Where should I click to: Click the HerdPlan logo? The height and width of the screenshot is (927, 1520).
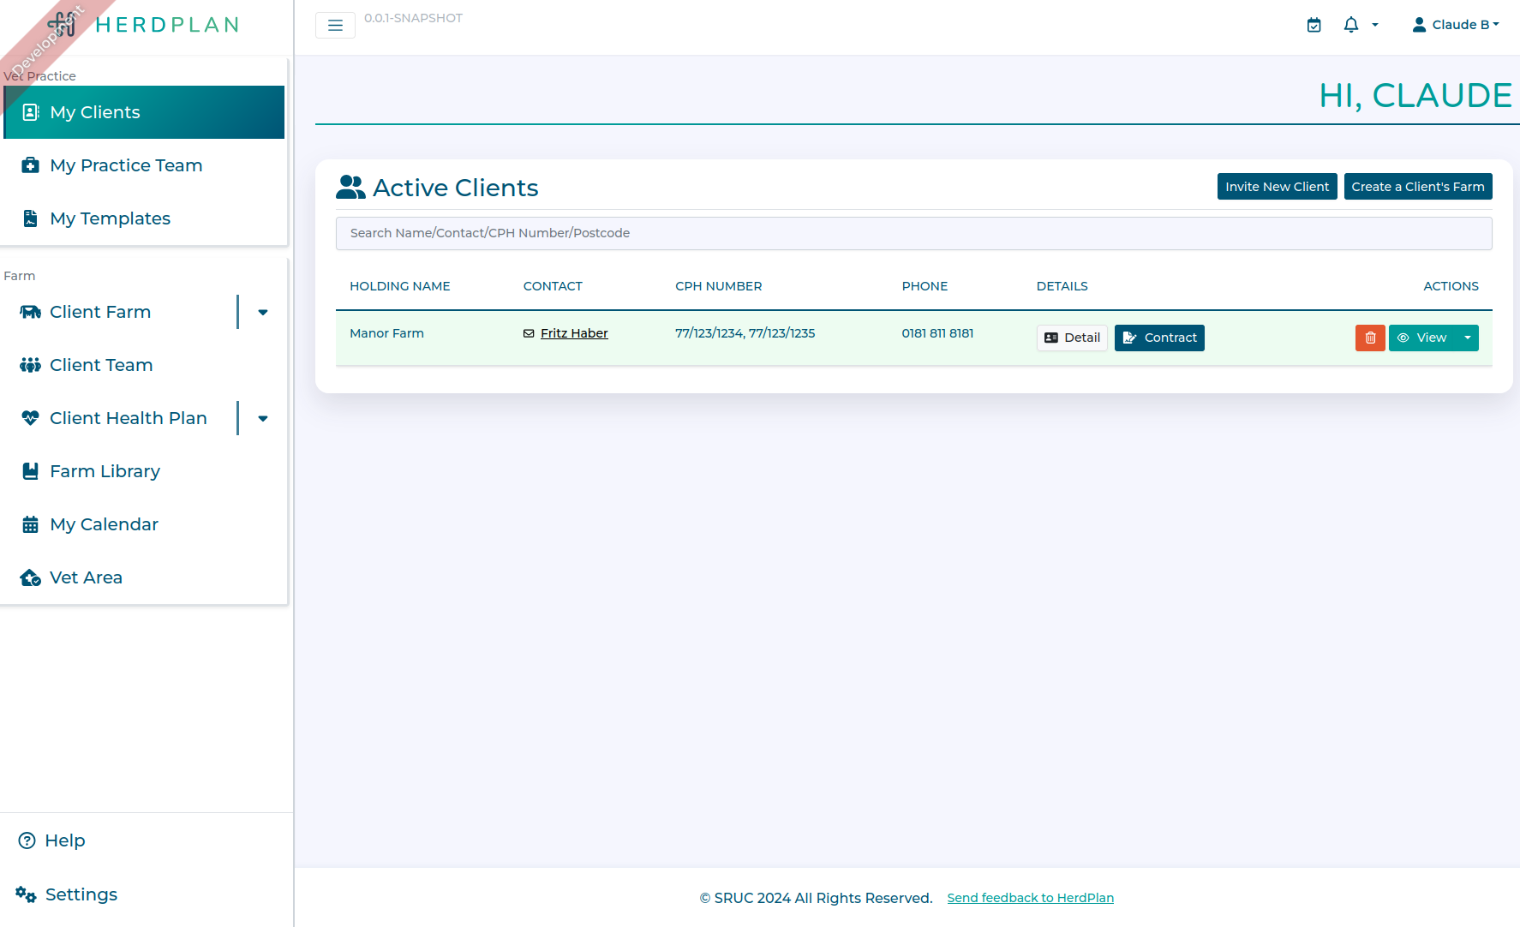(x=144, y=25)
